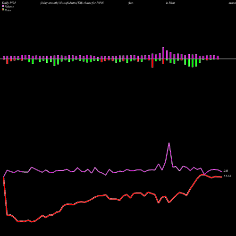Click the peak of the magenta volume line
The height and width of the screenshot is (236, 236).
tap(169, 143)
